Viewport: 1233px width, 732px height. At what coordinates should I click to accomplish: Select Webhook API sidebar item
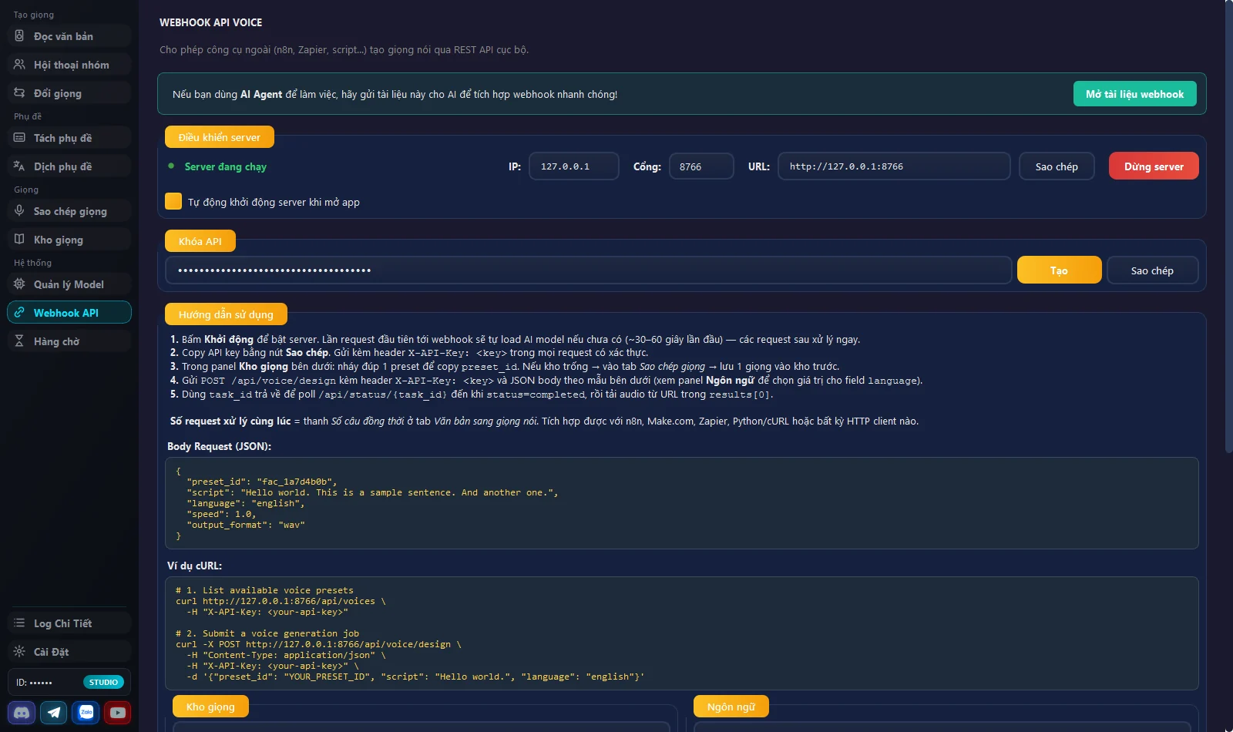point(69,313)
